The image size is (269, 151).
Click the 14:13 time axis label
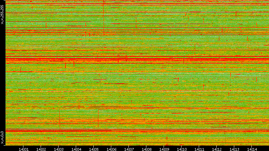tap(234, 149)
